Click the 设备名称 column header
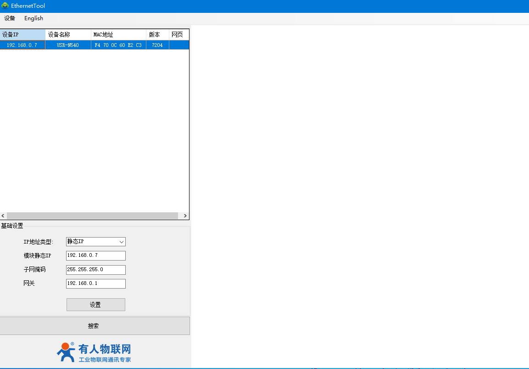Image resolution: width=529 pixels, height=369 pixels. pos(68,34)
